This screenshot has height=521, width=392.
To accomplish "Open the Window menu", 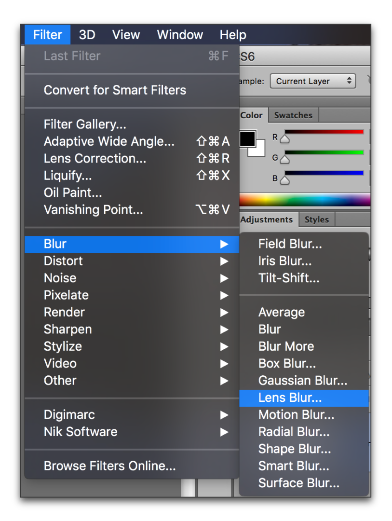I will (180, 35).
